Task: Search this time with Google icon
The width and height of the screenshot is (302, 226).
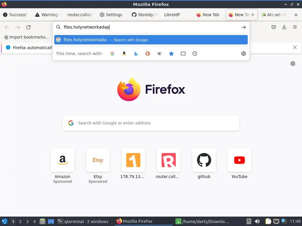Action: click(x=112, y=54)
